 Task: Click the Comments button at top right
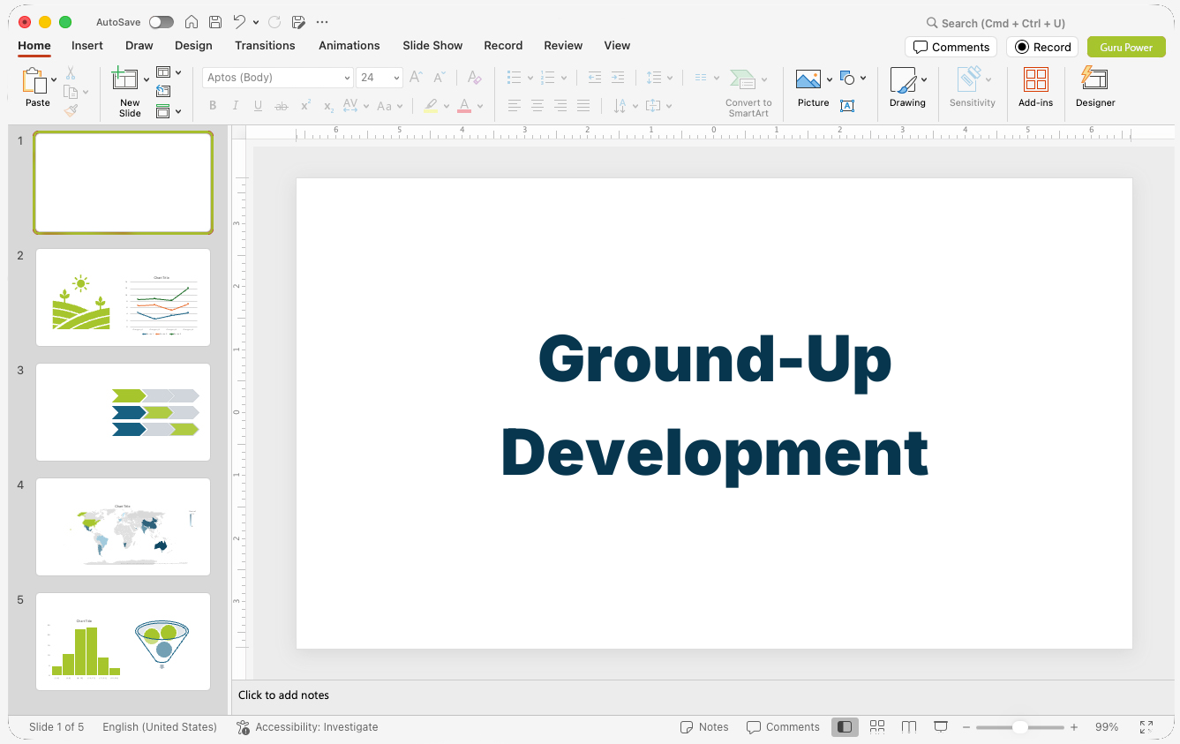click(x=951, y=47)
